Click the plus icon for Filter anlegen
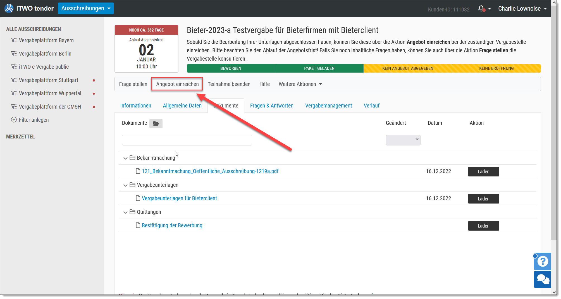Screen dimensions: 561x299 point(14,120)
